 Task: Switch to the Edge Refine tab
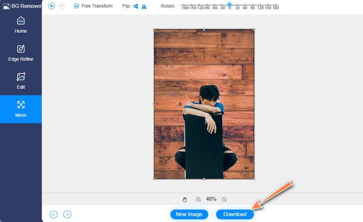(21, 53)
